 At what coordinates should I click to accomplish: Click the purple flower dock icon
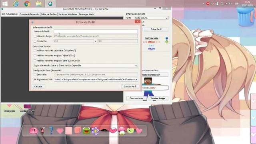click(95, 131)
